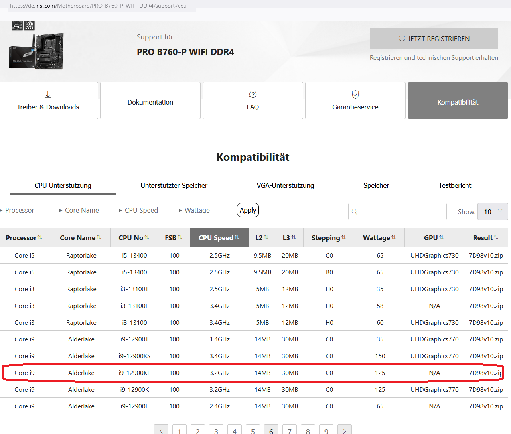Screen dimensions: 511x434
Task: Download 7D98v10.zip for i3-13100F
Action: point(486,306)
